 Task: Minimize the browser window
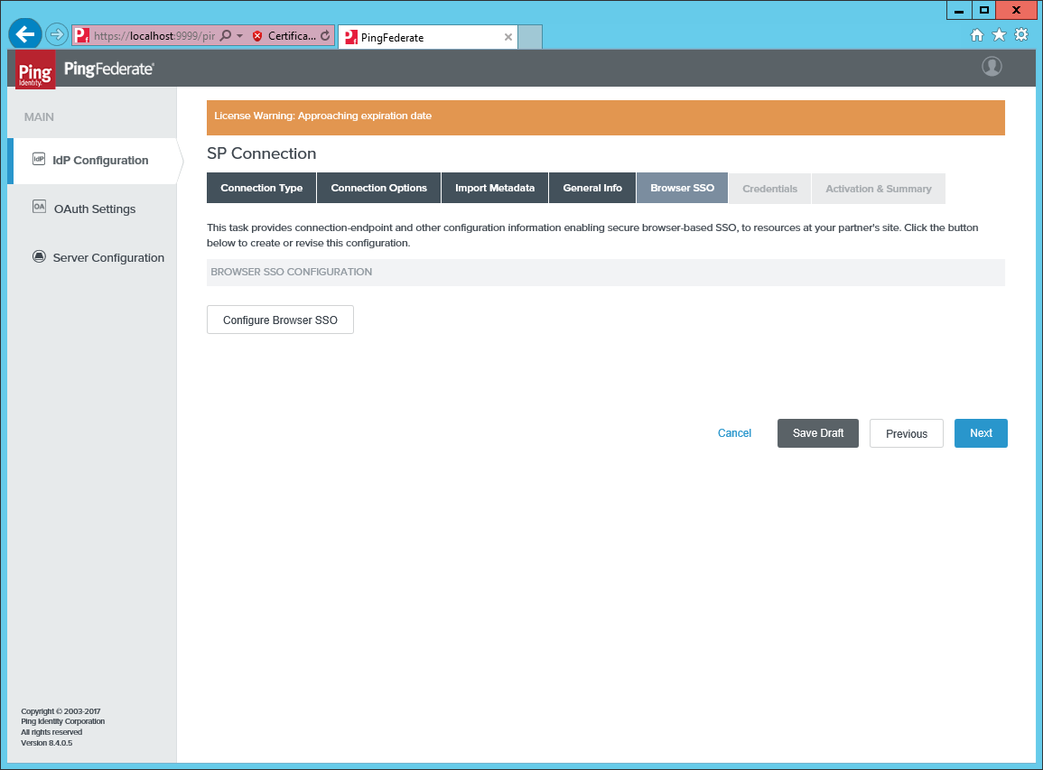(x=958, y=11)
